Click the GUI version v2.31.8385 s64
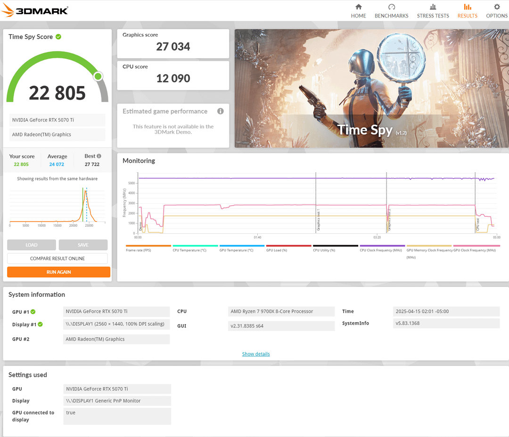 pyautogui.click(x=281, y=326)
